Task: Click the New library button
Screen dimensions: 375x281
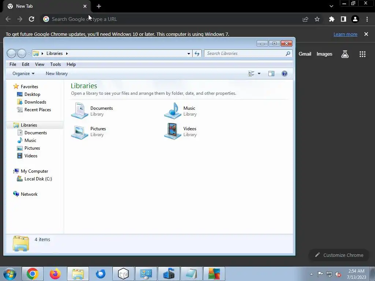Action: [x=57, y=74]
